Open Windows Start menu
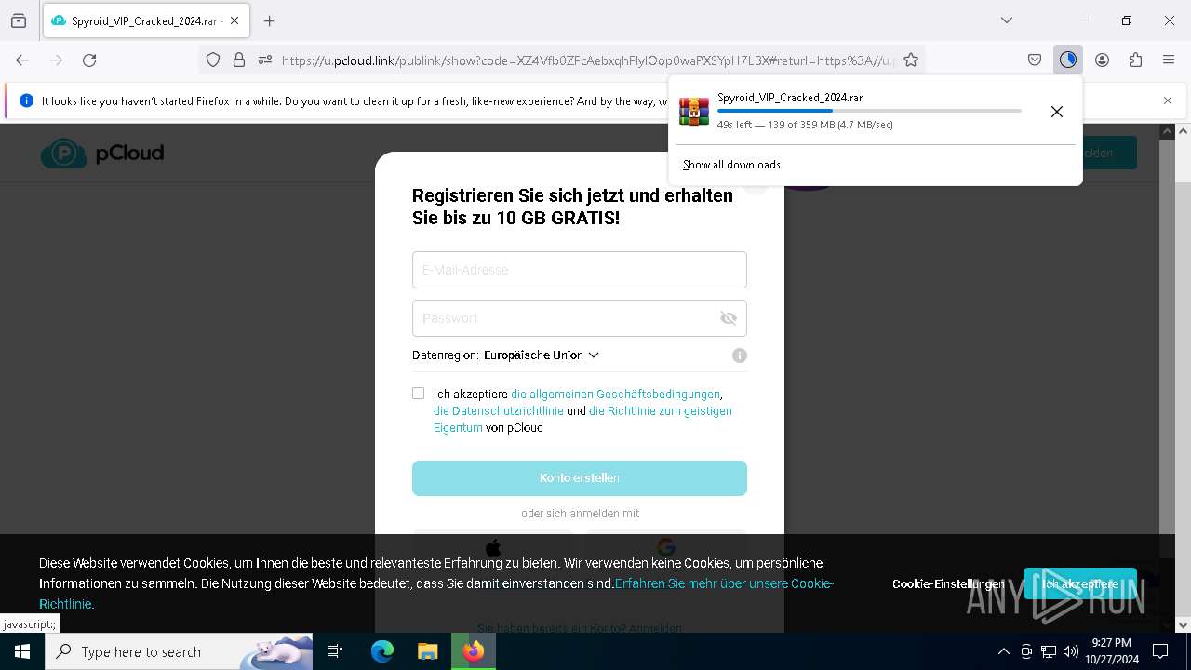Screen dimensions: 1191x670 pos(22,651)
